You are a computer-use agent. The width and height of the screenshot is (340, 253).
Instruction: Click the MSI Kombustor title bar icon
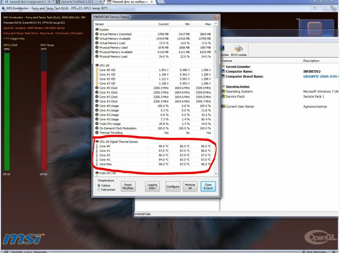[x=3, y=8]
